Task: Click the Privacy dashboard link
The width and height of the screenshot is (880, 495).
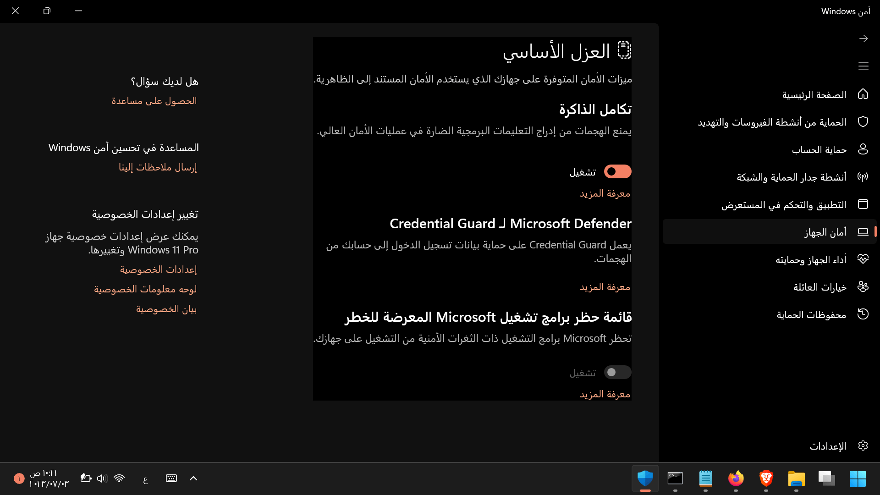Action: pyautogui.click(x=145, y=289)
